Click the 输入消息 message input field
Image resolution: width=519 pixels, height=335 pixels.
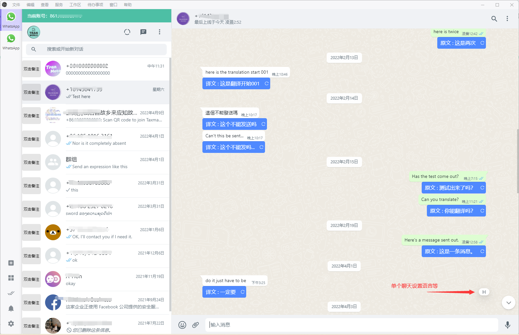(x=324, y=325)
